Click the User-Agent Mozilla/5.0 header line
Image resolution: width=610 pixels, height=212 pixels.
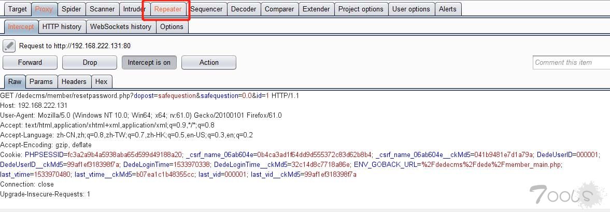coord(141,115)
